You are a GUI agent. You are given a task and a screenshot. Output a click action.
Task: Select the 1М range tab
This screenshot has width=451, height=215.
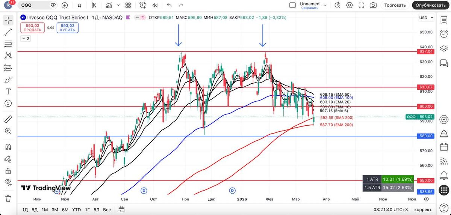(x=45, y=209)
